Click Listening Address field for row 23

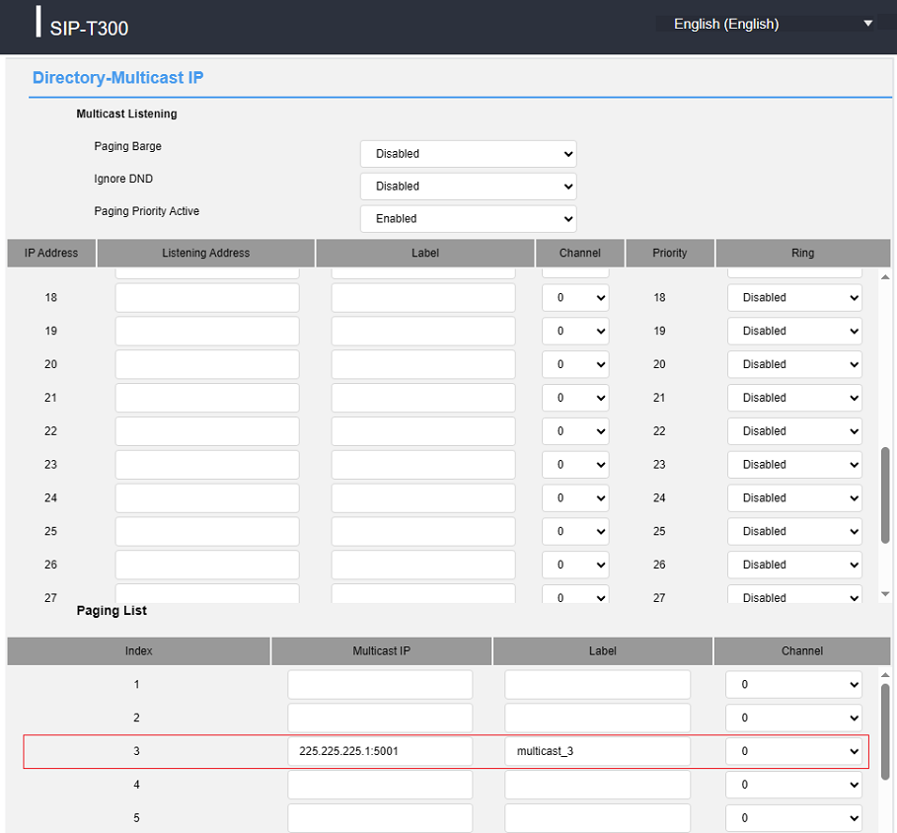tap(207, 465)
